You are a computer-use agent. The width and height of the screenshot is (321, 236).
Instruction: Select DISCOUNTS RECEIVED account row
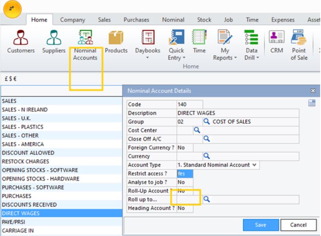(x=61, y=205)
